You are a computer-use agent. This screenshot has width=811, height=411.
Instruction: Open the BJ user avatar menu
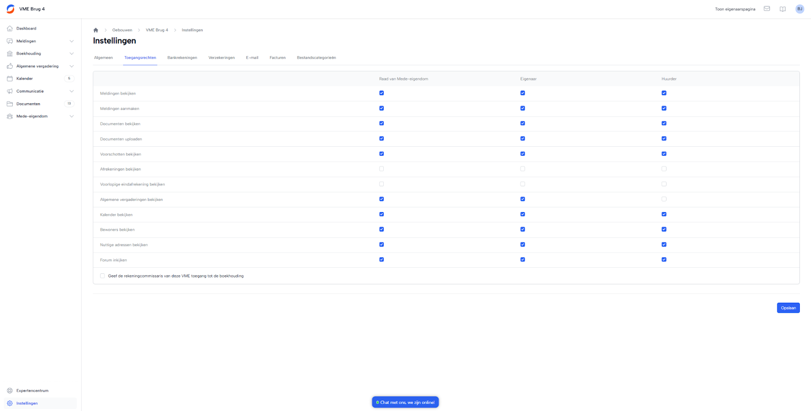point(799,9)
